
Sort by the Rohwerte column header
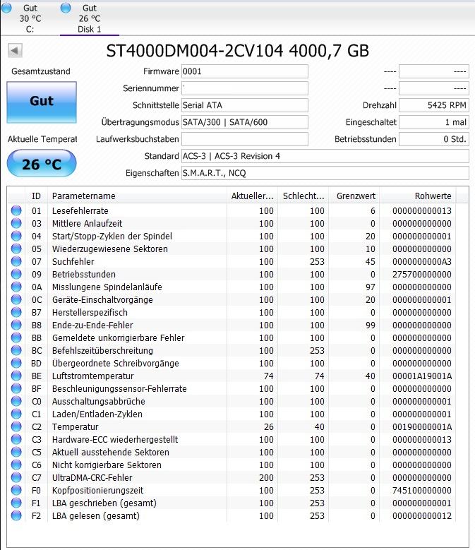click(x=417, y=196)
